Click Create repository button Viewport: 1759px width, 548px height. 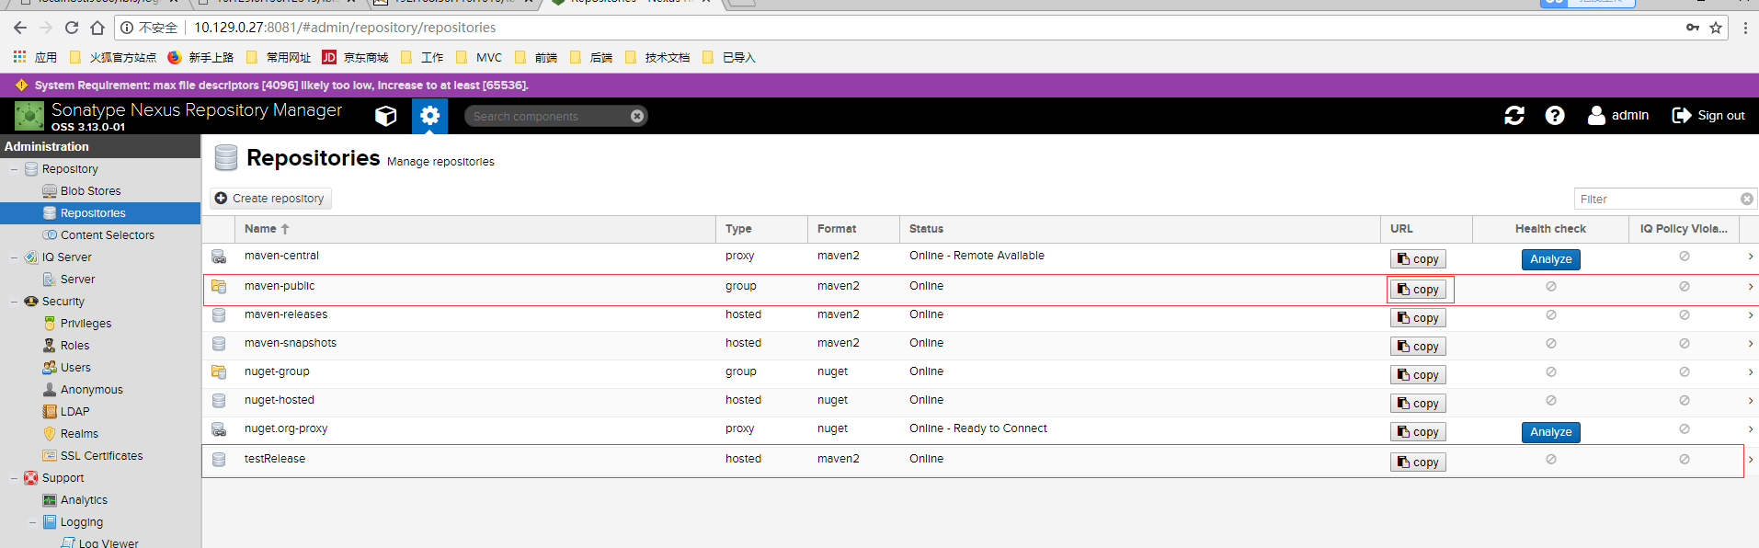click(x=270, y=199)
